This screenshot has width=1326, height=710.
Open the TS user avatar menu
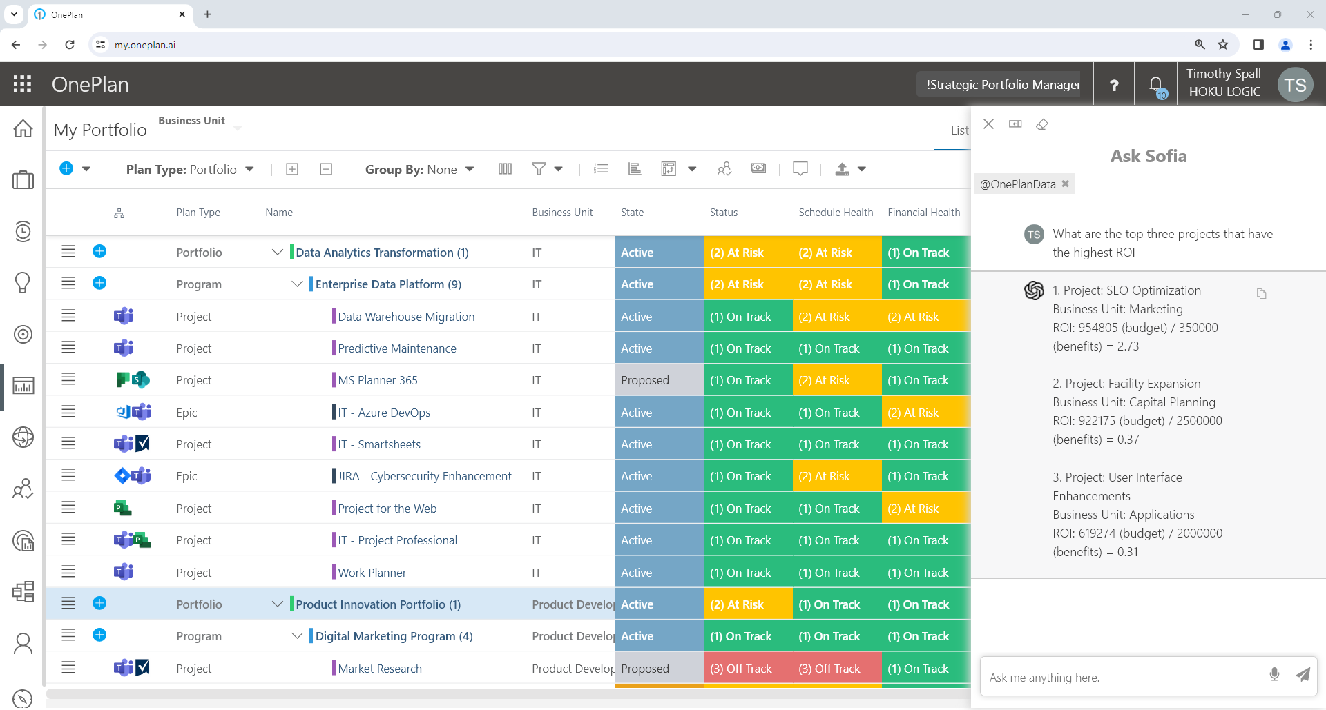click(1295, 85)
